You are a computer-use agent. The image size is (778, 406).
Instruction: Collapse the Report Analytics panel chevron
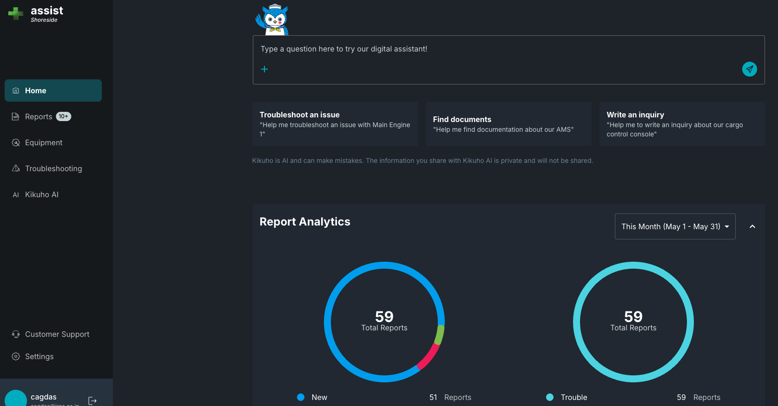click(x=752, y=226)
